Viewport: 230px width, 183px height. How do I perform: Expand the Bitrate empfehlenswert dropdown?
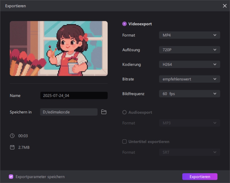click(x=189, y=79)
